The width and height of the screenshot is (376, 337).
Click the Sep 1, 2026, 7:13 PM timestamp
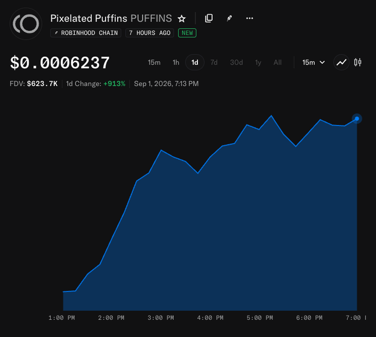(166, 84)
